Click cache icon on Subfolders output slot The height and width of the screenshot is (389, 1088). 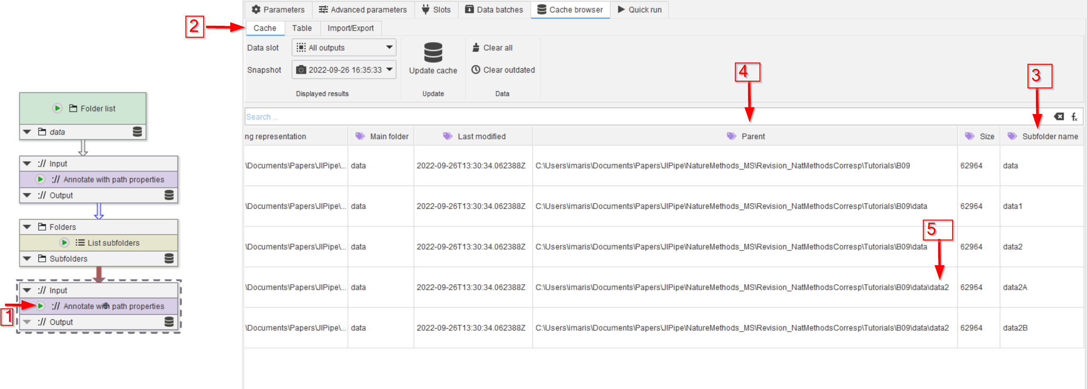click(x=169, y=258)
